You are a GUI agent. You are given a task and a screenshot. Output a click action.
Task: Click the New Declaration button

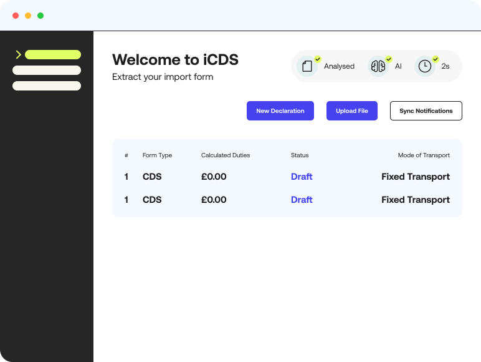point(280,110)
